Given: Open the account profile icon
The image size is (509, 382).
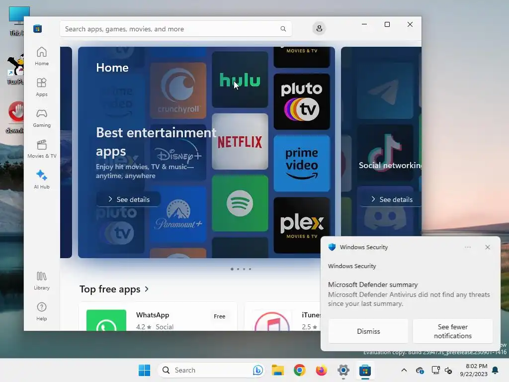Looking at the screenshot, I should pos(319,28).
